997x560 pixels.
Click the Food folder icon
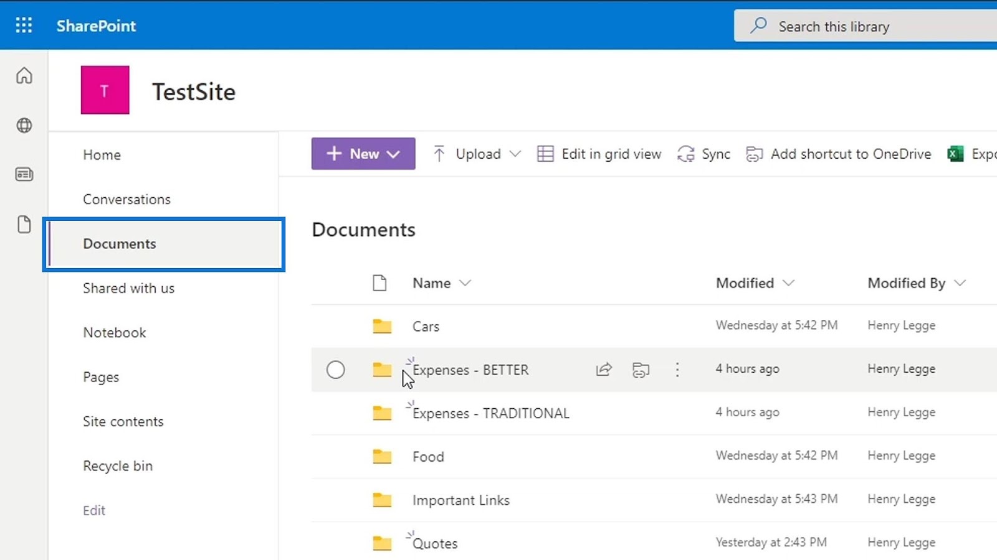[382, 457]
